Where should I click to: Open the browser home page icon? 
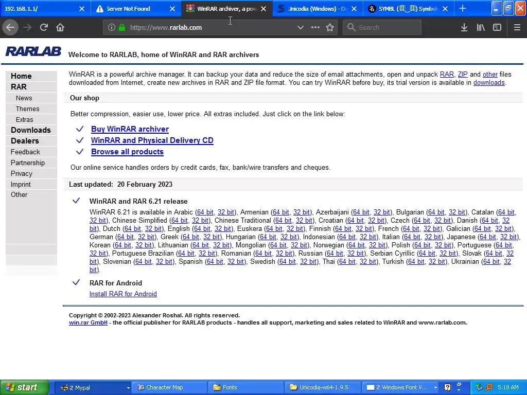click(60, 27)
